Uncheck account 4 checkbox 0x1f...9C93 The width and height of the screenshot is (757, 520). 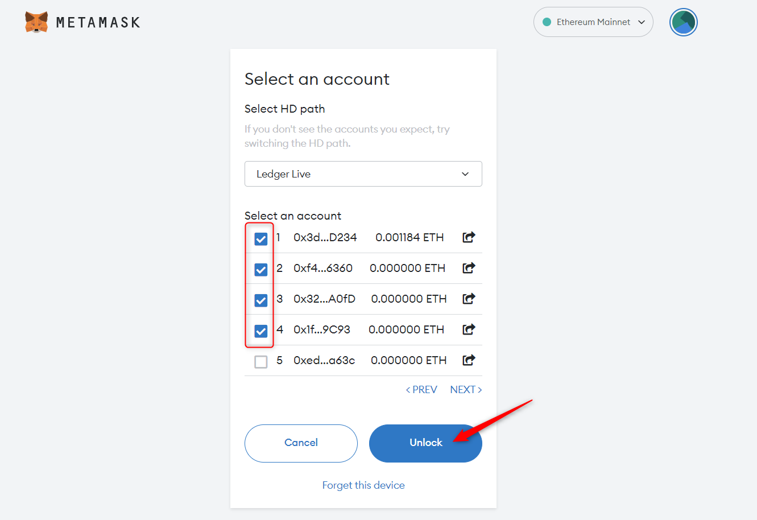261,331
